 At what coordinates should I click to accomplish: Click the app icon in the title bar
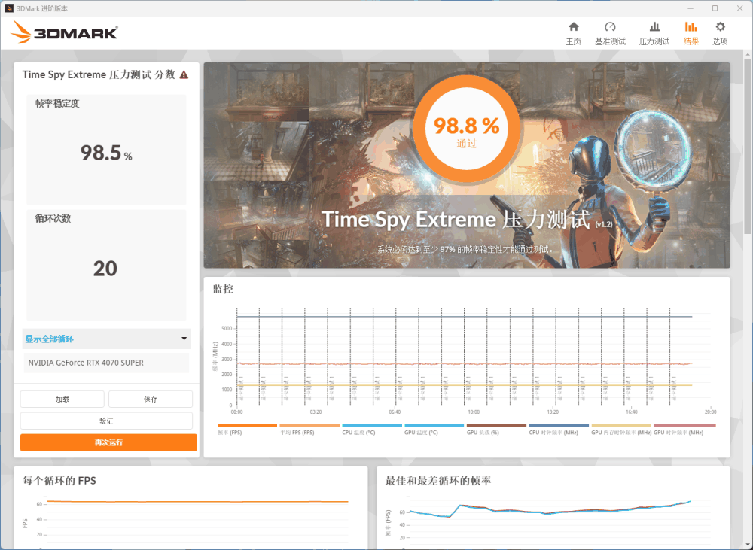click(x=8, y=8)
